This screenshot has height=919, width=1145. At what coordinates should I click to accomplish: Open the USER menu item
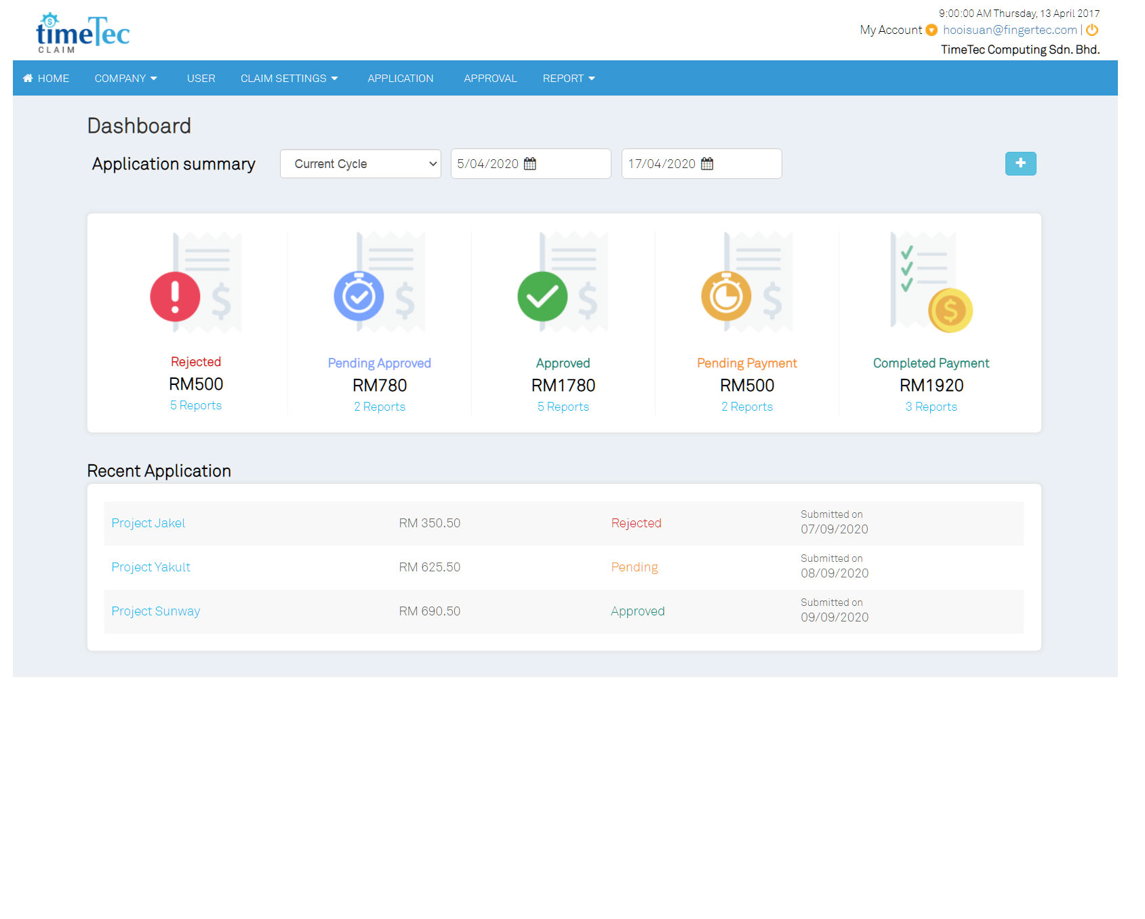201,78
